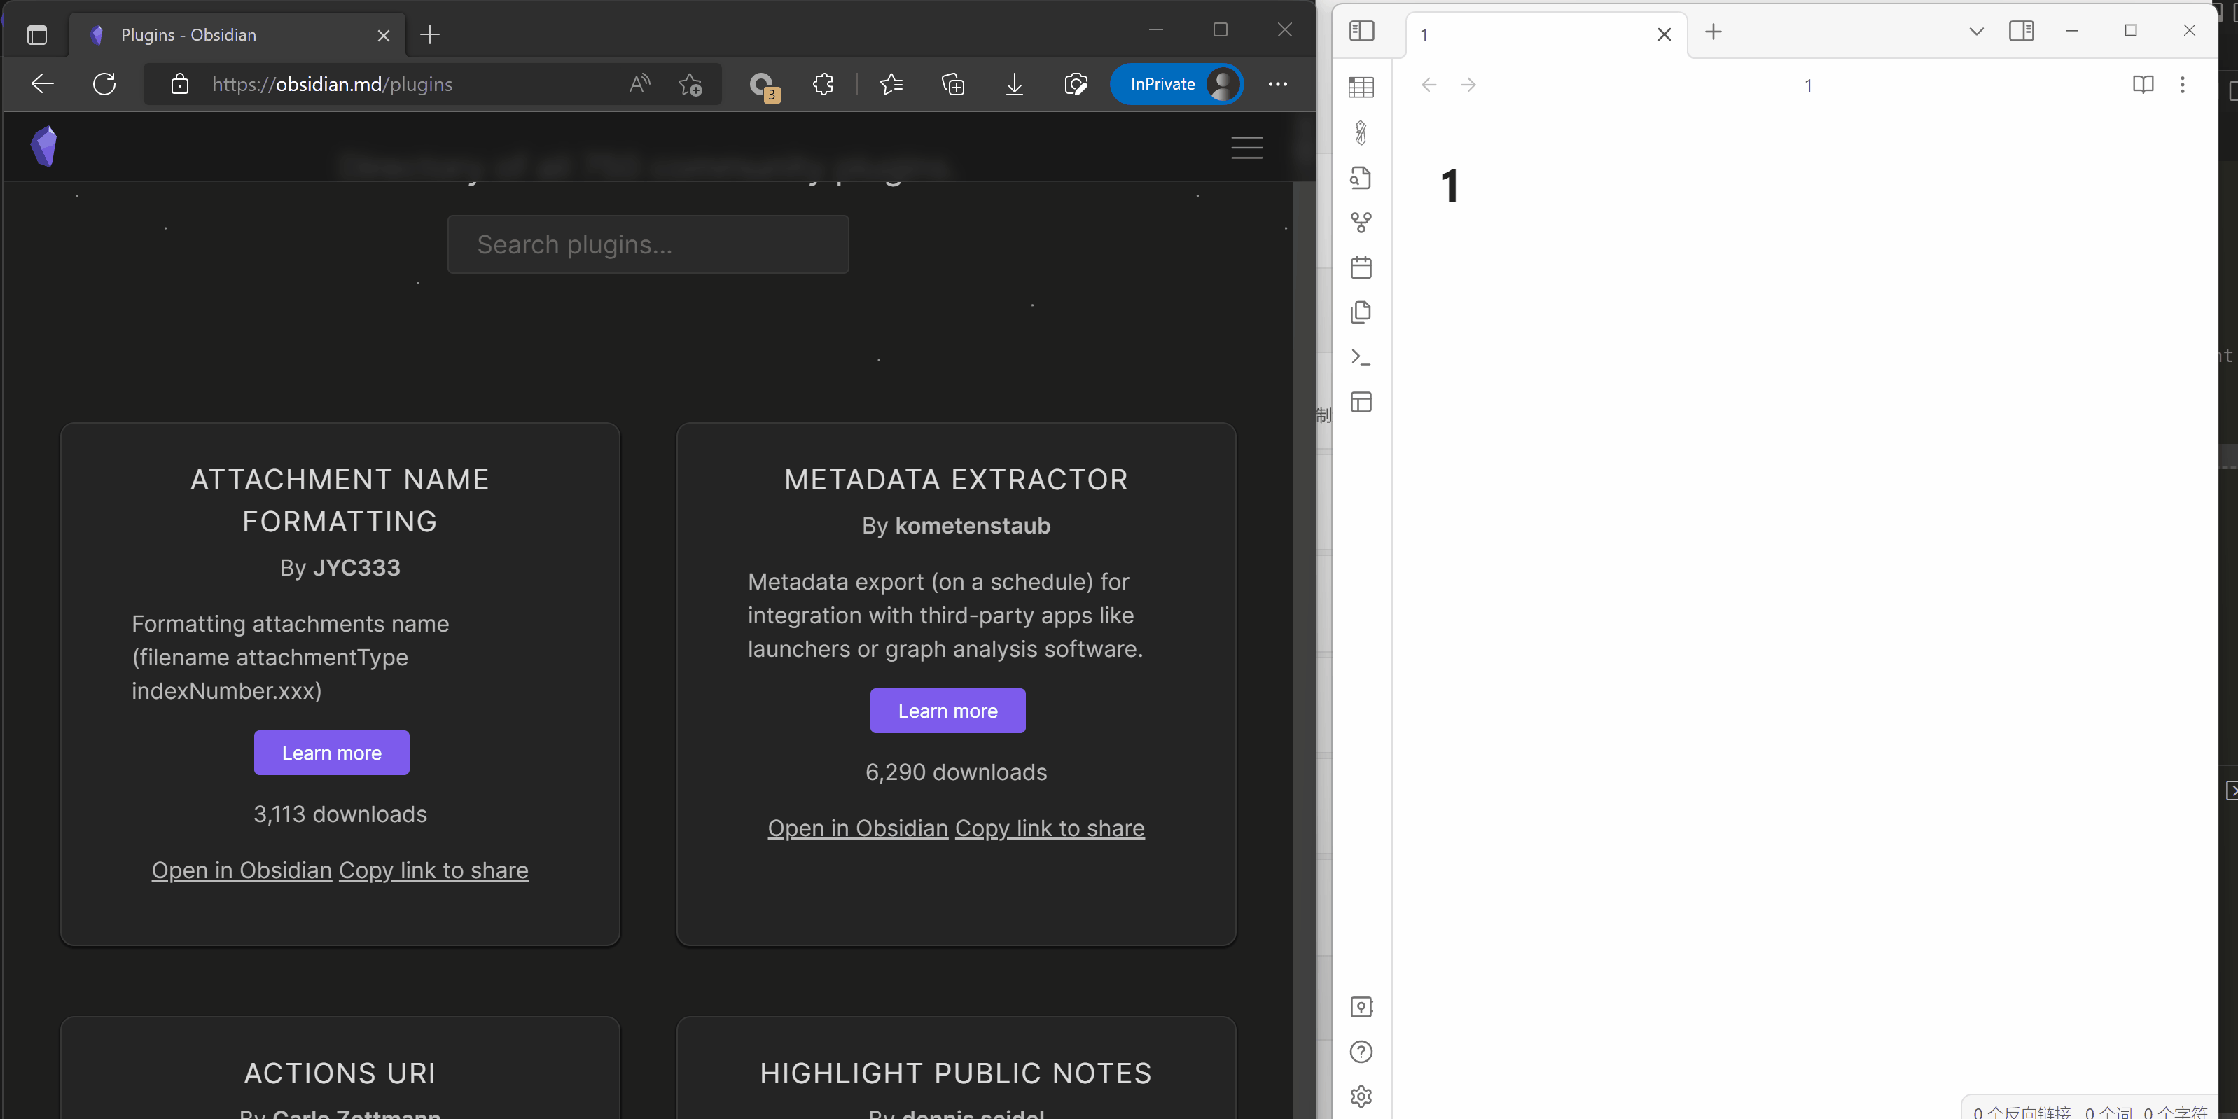The width and height of the screenshot is (2238, 1119).
Task: Open today's daily note calendar icon
Action: point(1361,267)
